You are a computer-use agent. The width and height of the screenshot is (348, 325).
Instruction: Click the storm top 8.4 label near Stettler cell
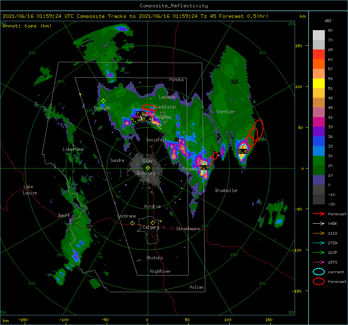(242, 151)
